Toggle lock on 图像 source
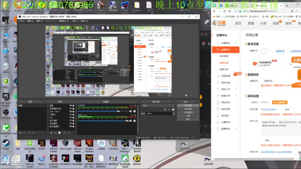 (x=73, y=106)
